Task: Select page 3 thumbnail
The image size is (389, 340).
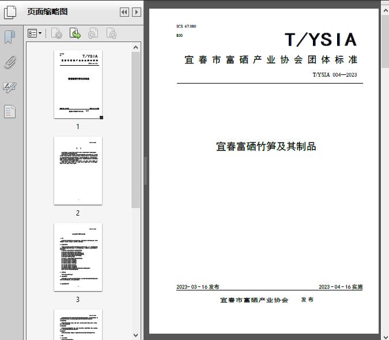Action: (78, 257)
